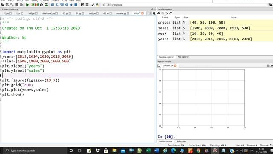Open the prices variable row

click(x=215, y=22)
